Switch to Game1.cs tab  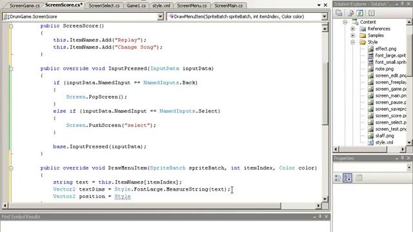tap(136, 6)
